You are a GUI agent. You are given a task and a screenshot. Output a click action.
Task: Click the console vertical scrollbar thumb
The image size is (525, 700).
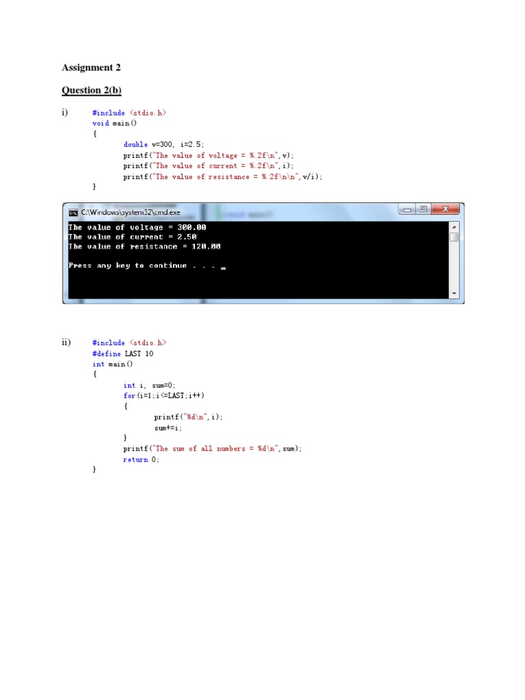454,237
